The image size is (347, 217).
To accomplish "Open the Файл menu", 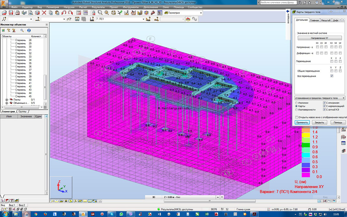I will coord(14,7).
